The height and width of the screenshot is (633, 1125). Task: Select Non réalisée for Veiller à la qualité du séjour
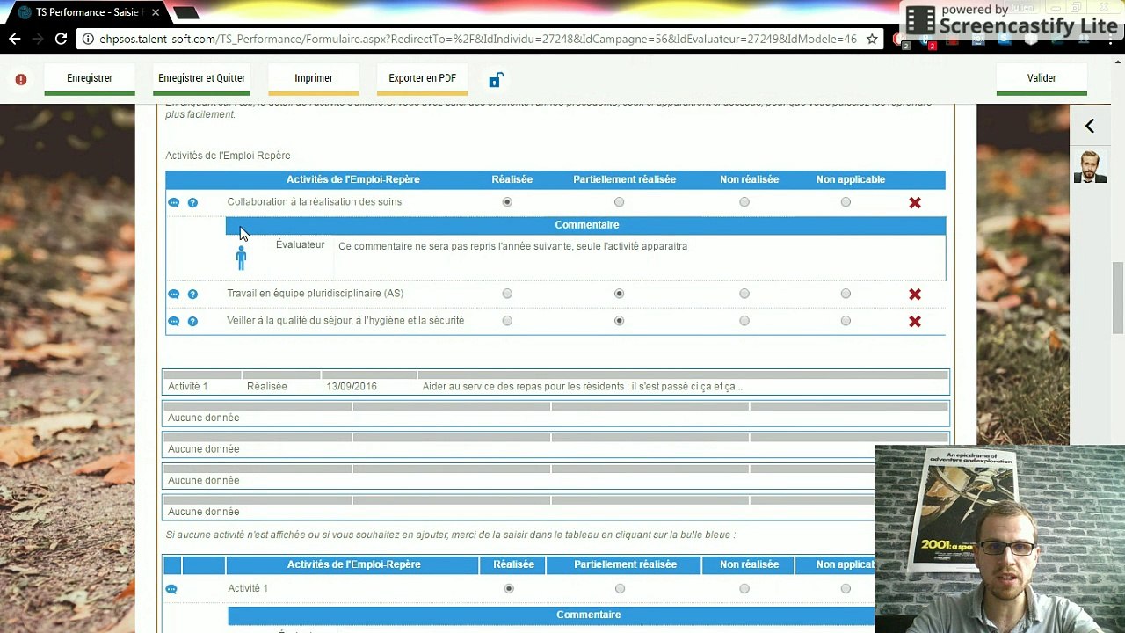(x=744, y=321)
